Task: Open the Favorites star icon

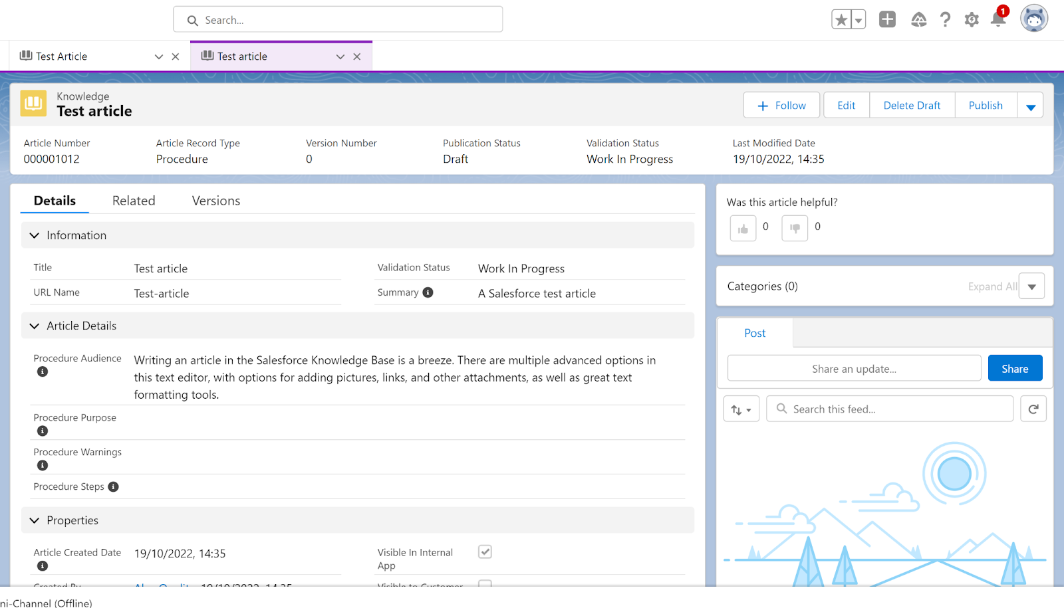Action: 841,20
